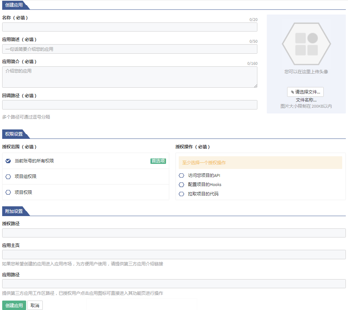This screenshot has width=348, height=310.
Task: Select the 项目组权限 scope option
Action: point(8,177)
